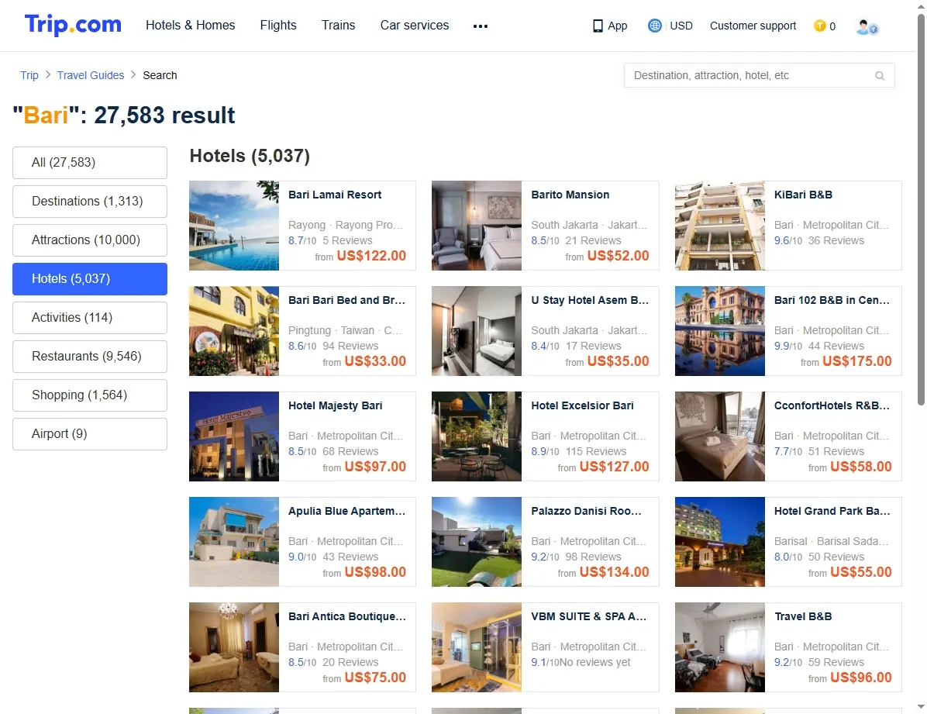Open Palazzo Danisi Rooms photo

(477, 542)
